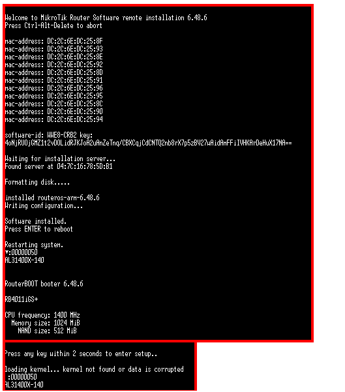This screenshot has width=345, height=392.
Task: Click the RouterBOOT booter 6.48.6 line
Action: coord(44,284)
